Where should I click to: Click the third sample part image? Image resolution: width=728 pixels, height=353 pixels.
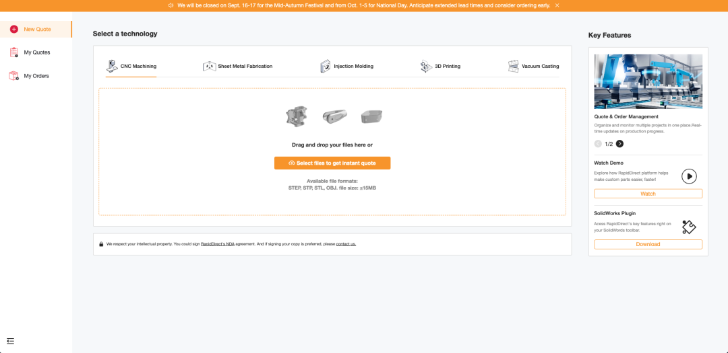(x=371, y=117)
